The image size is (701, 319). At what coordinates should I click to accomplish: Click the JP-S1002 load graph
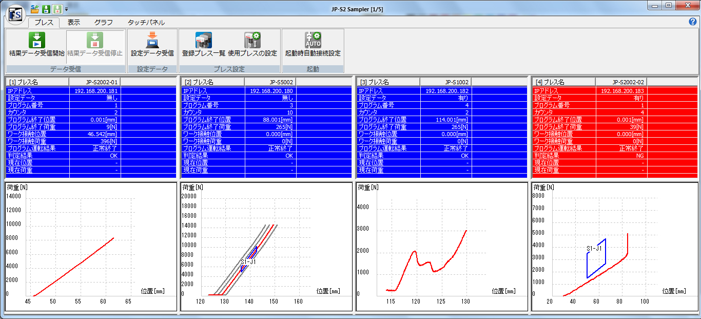(x=441, y=247)
